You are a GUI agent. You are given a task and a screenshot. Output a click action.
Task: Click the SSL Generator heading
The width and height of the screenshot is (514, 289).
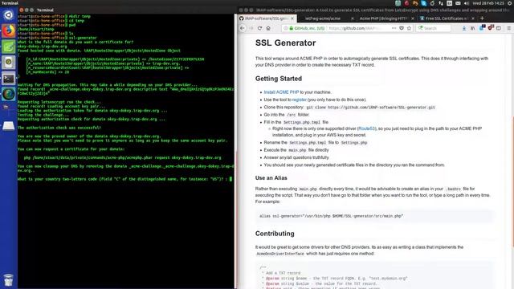click(286, 43)
